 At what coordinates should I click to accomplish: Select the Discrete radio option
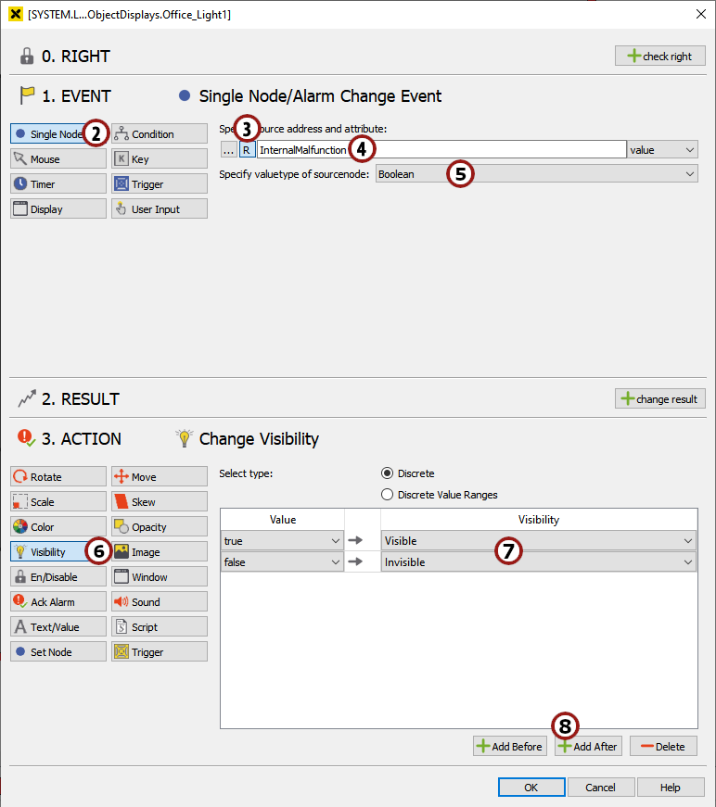(x=388, y=473)
